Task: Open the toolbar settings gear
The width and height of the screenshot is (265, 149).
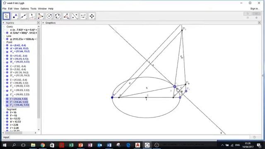Action: pyautogui.click(x=257, y=18)
